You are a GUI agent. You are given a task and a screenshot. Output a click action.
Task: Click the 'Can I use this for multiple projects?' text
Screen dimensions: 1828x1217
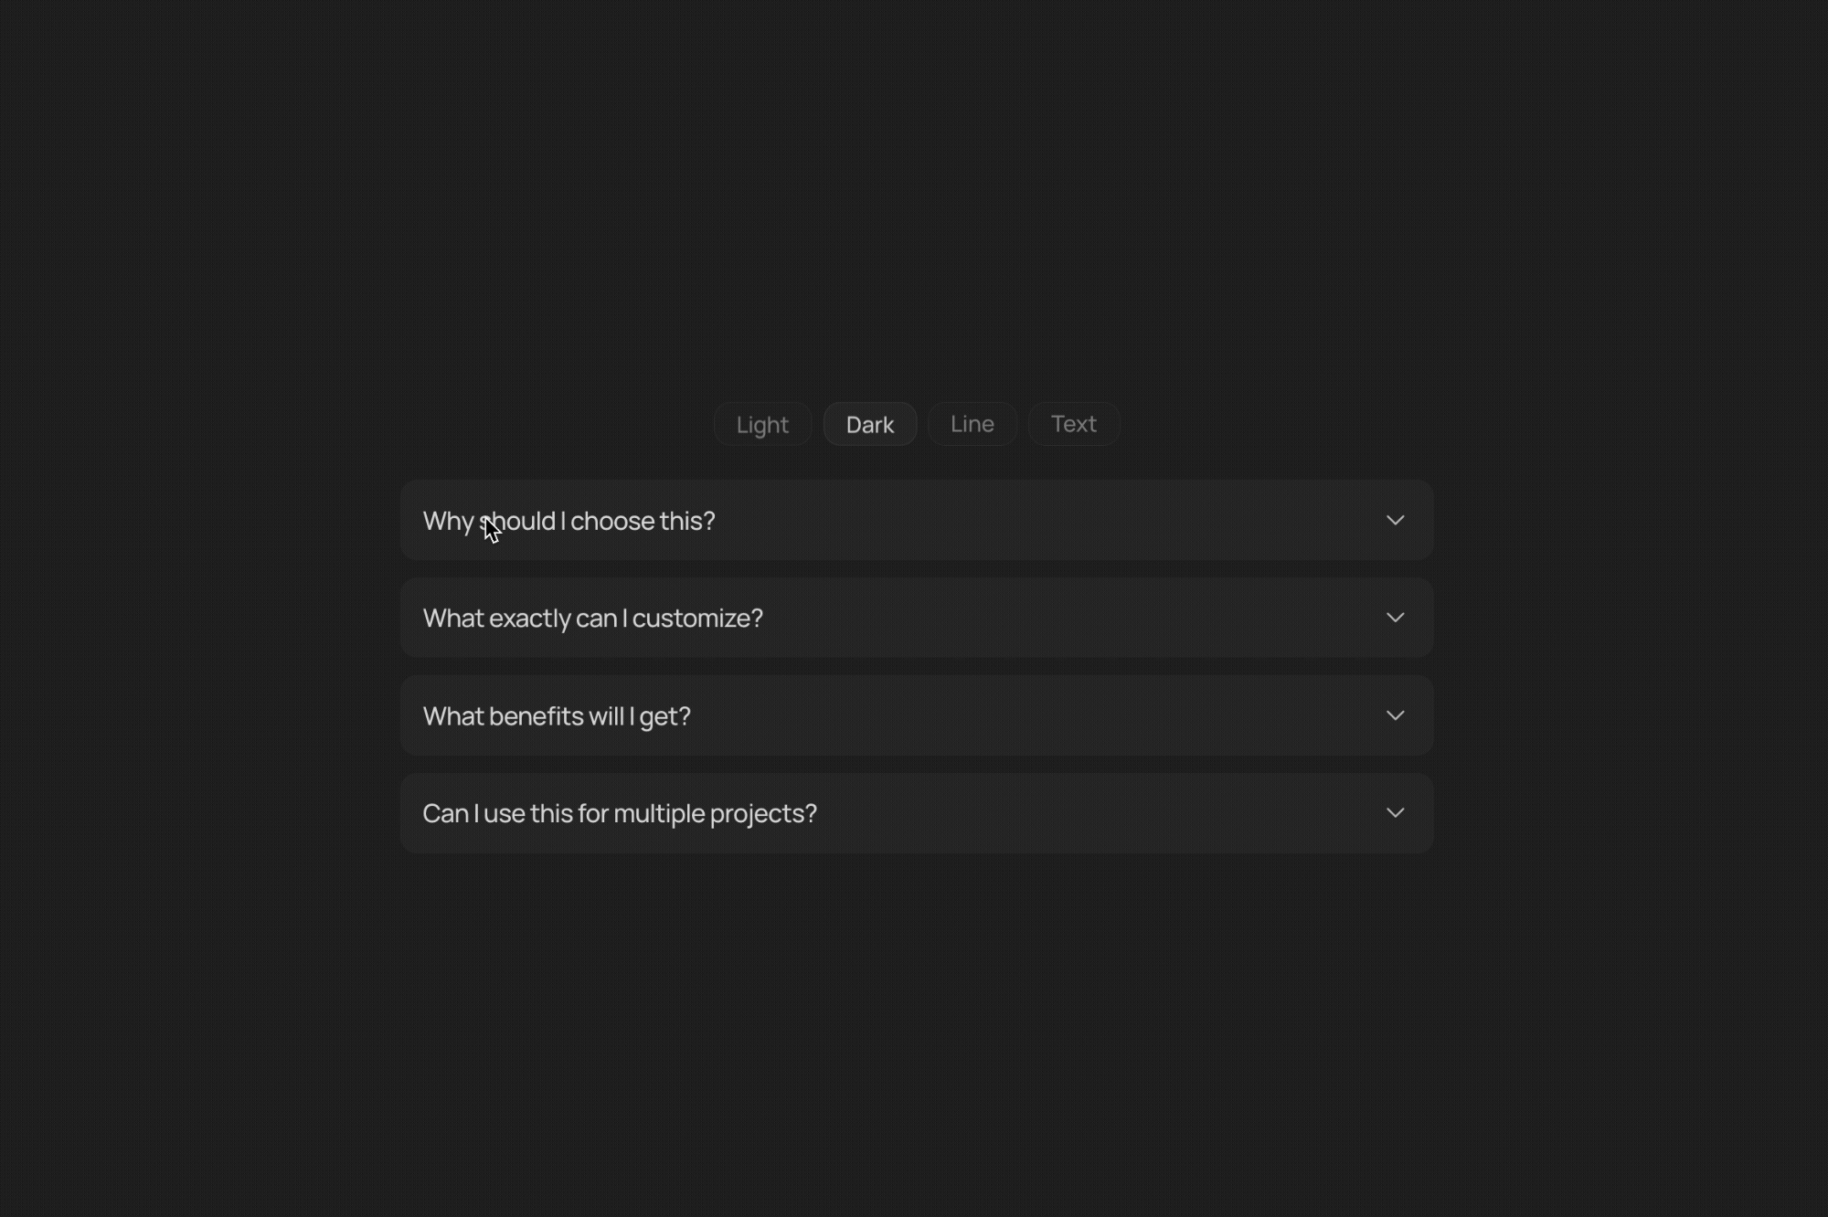[x=620, y=813]
